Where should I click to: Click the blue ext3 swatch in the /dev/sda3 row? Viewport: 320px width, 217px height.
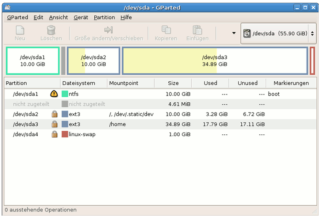(65, 124)
